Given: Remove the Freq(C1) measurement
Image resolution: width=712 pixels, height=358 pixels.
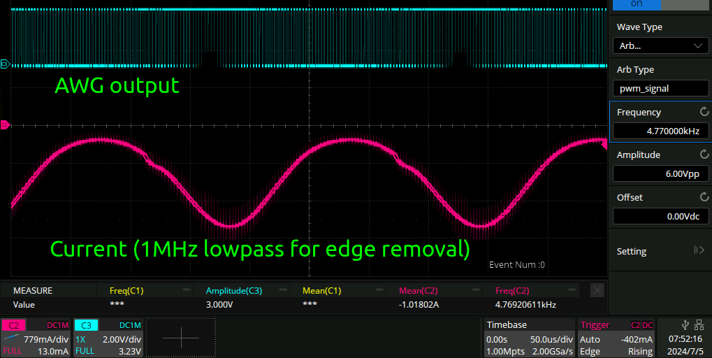Looking at the screenshot, I should (x=187, y=290).
